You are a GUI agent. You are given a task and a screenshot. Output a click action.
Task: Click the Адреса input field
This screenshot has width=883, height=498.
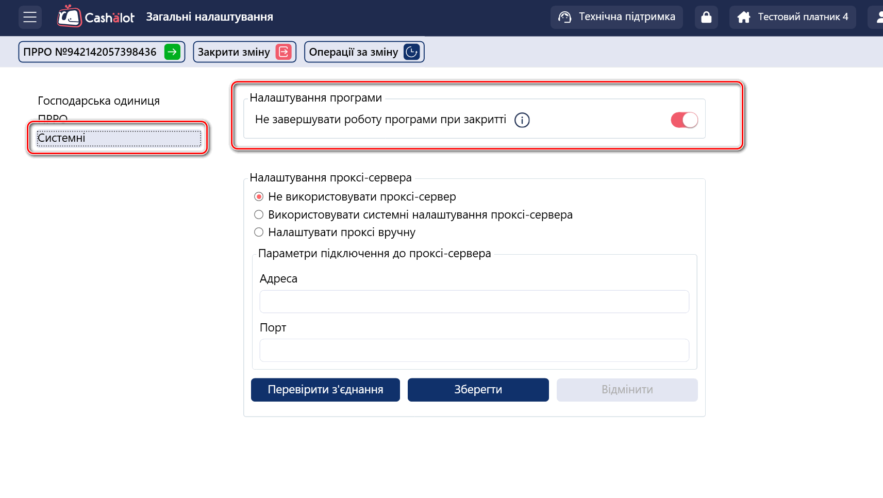tap(474, 302)
